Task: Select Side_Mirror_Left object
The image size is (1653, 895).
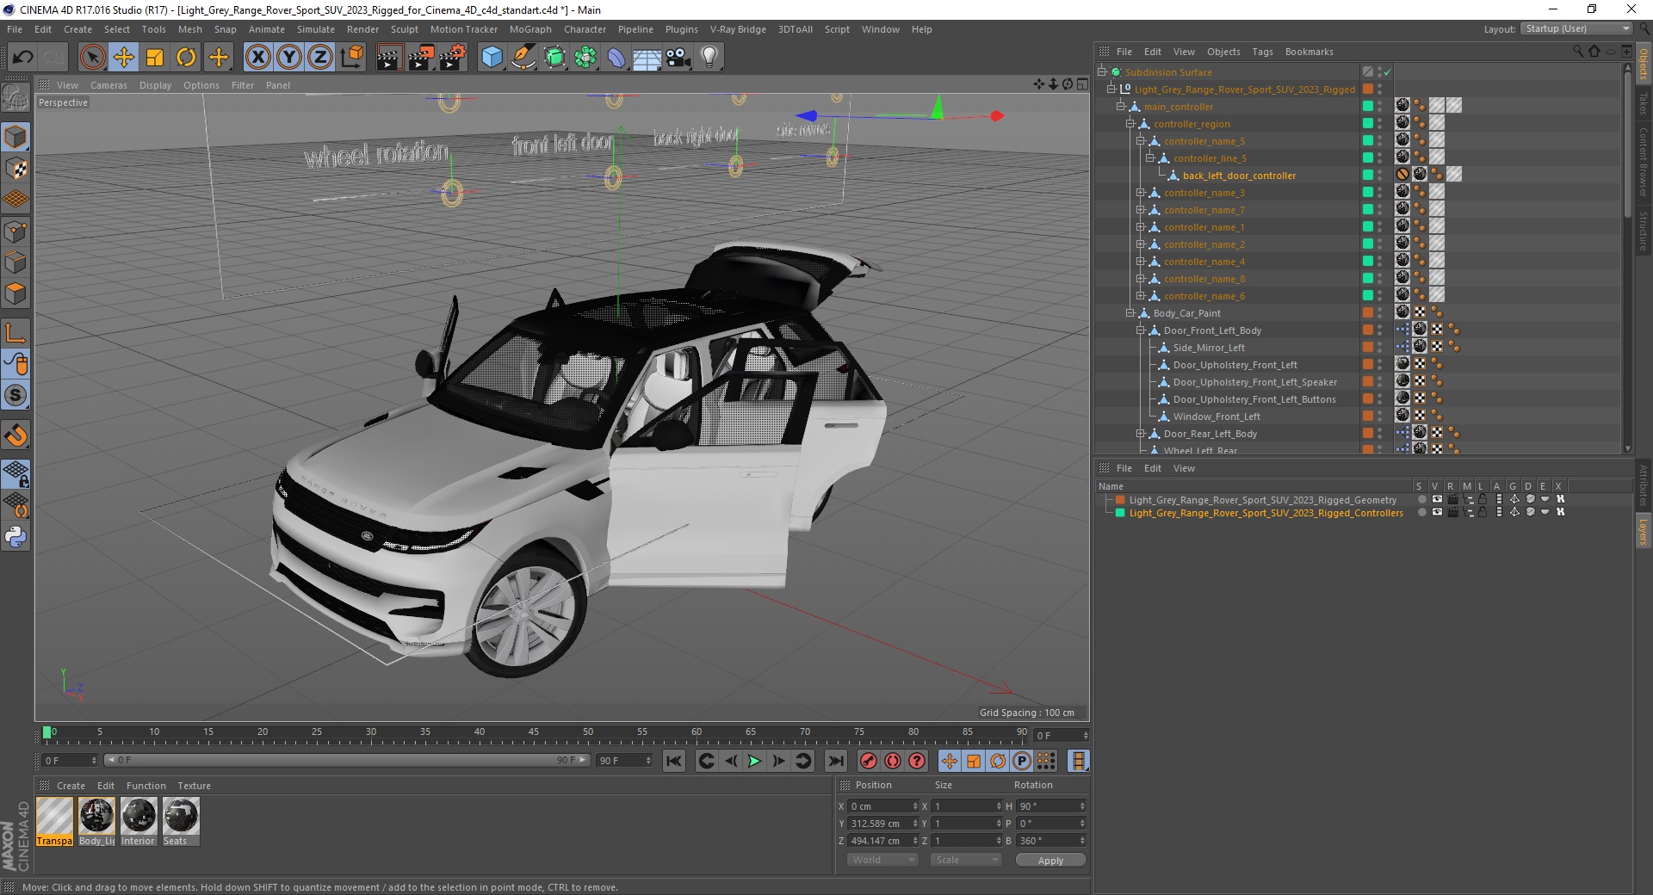Action: (x=1209, y=348)
